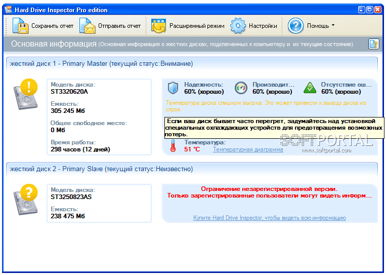Open the Купите Hard Drive Inspector link
This screenshot has height=275, width=386.
[270, 218]
